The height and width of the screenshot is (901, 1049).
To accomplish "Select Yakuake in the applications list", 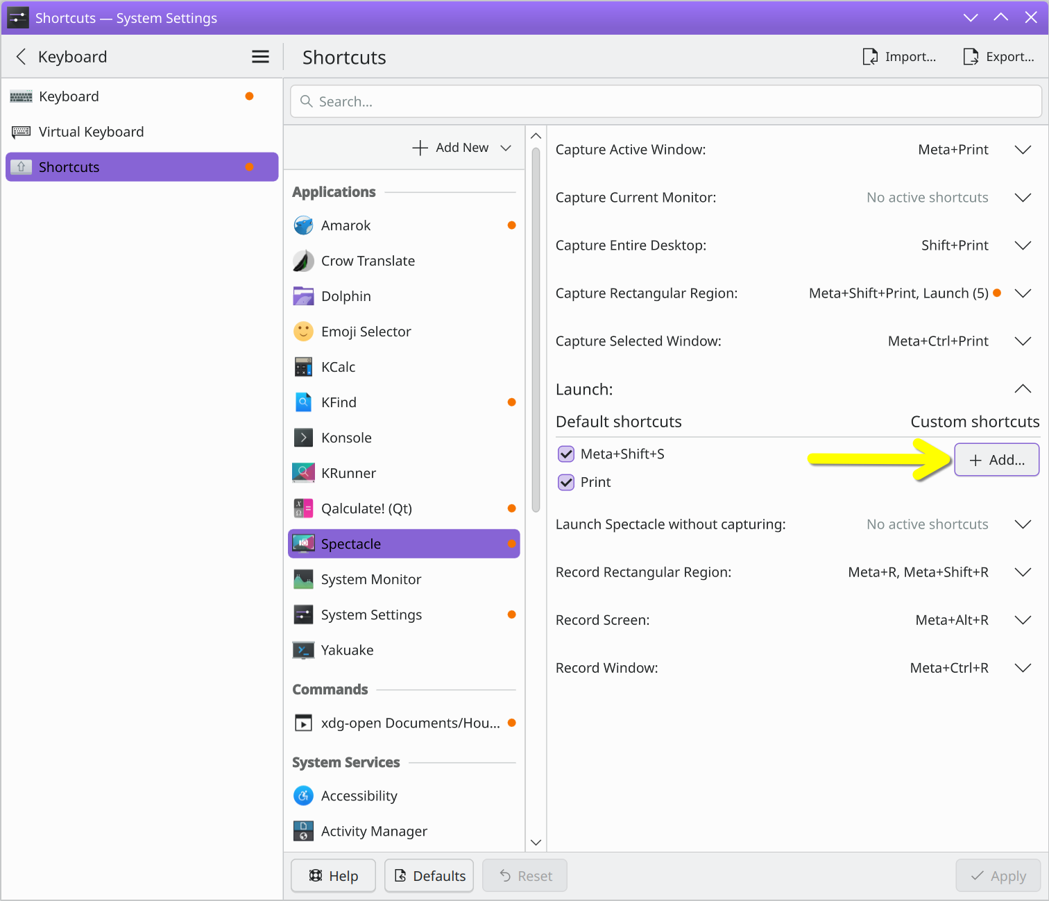I will pyautogui.click(x=404, y=650).
